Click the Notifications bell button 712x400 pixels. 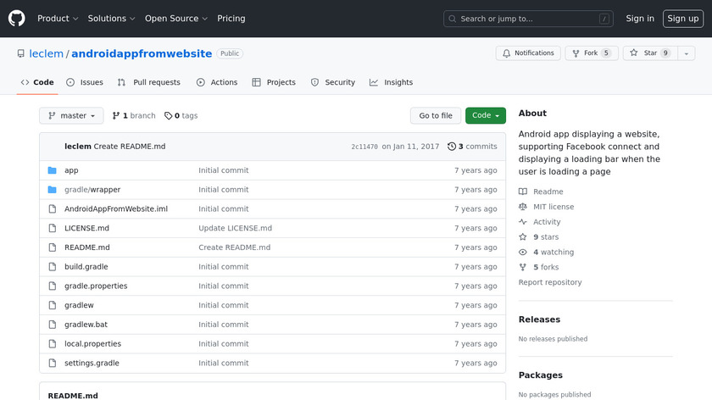[x=526, y=53]
